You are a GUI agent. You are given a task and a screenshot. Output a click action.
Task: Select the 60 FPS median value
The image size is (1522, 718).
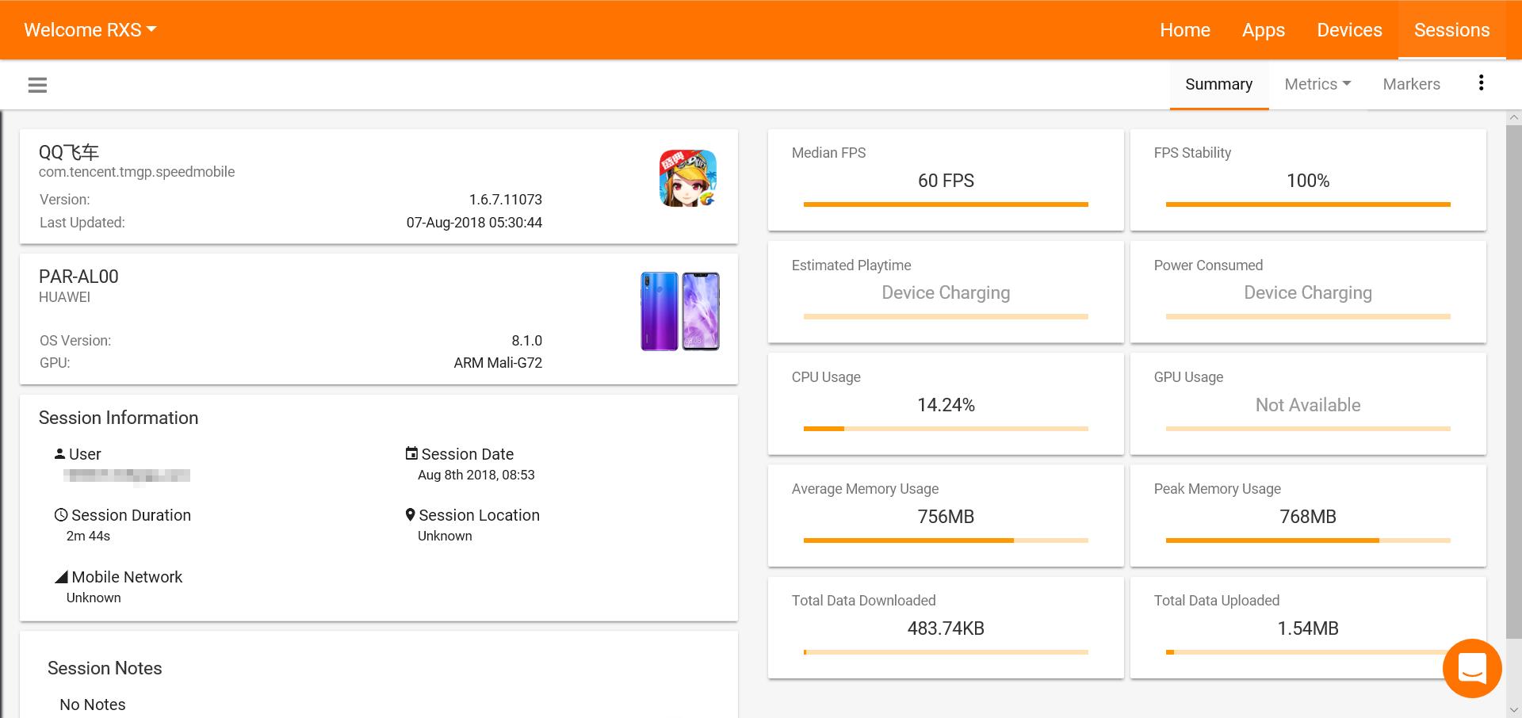(x=946, y=181)
